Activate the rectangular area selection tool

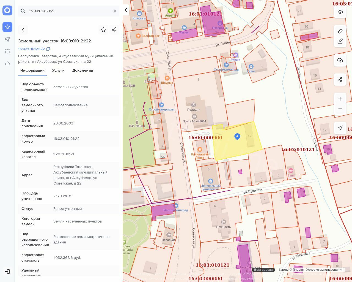pyautogui.click(x=7, y=51)
